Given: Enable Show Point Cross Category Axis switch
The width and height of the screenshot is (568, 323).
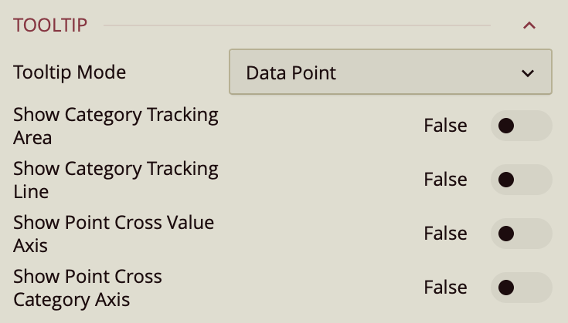Looking at the screenshot, I should click(521, 288).
